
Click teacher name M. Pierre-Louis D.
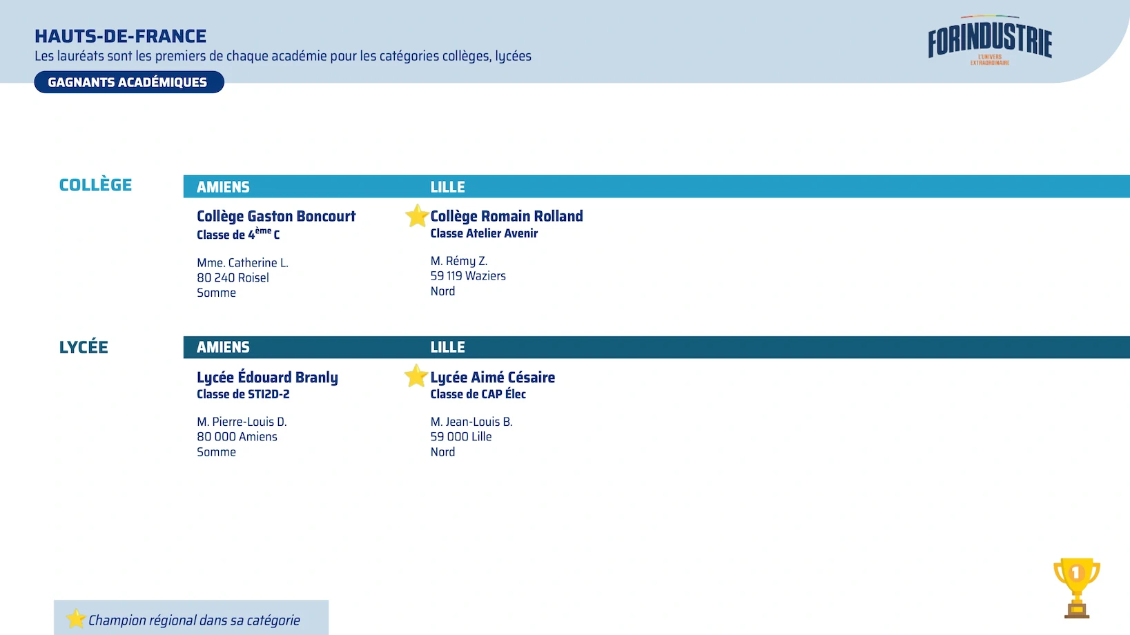click(x=242, y=422)
